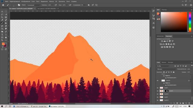Hide layer Слой 9
The width and height of the screenshot is (193, 108).
pyautogui.click(x=157, y=97)
